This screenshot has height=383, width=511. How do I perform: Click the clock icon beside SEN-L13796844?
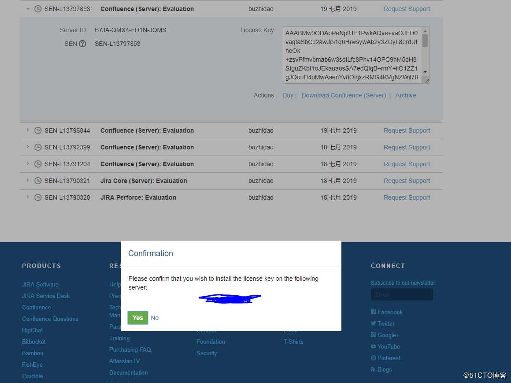coord(38,130)
